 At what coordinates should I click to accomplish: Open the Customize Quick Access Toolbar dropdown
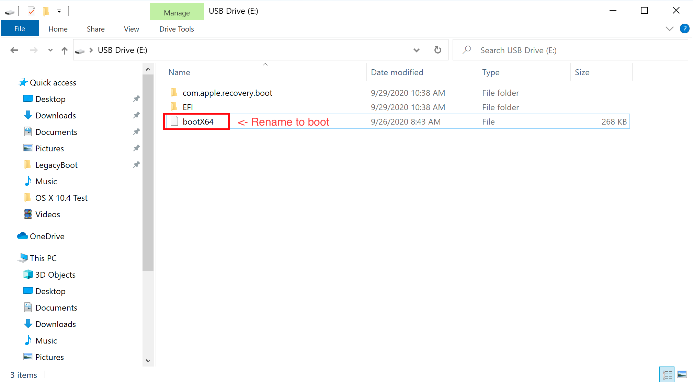tap(59, 11)
